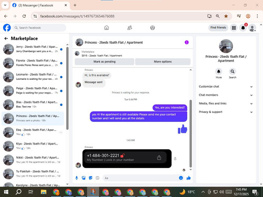Go to the Home feed icon

[x=106, y=28]
